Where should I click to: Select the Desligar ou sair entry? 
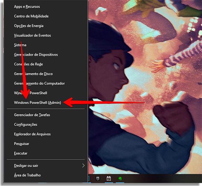pos(46,165)
